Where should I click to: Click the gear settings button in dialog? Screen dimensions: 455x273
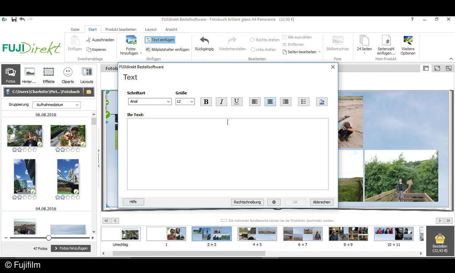[274, 202]
